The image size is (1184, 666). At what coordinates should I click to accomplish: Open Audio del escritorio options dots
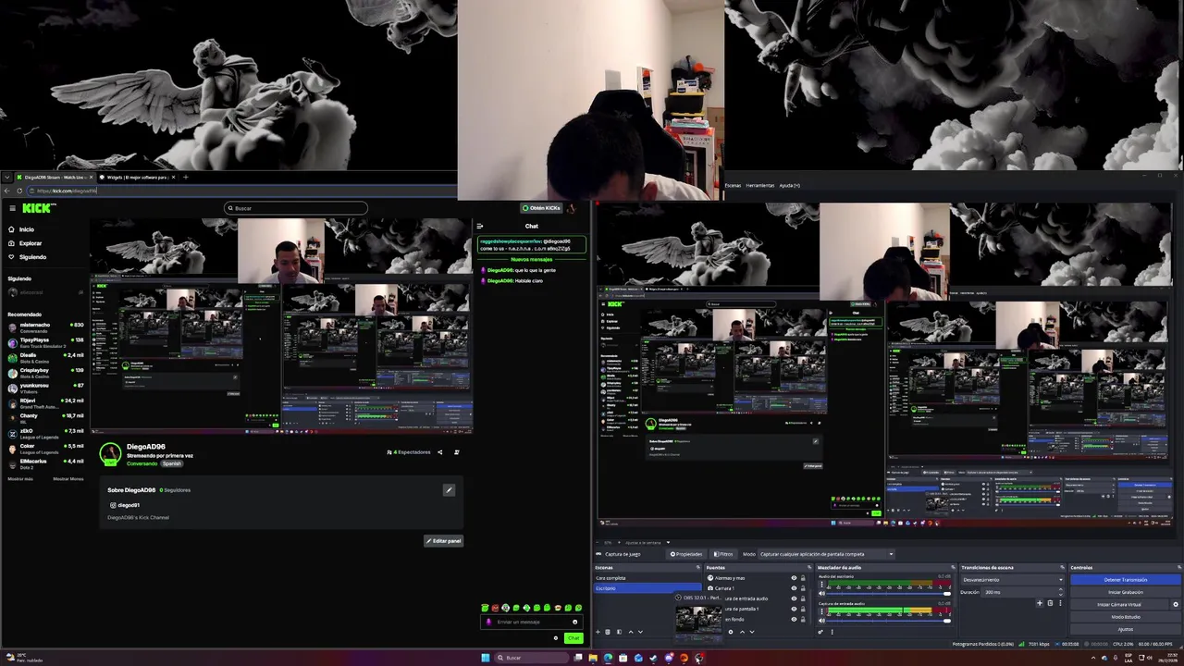(x=821, y=584)
